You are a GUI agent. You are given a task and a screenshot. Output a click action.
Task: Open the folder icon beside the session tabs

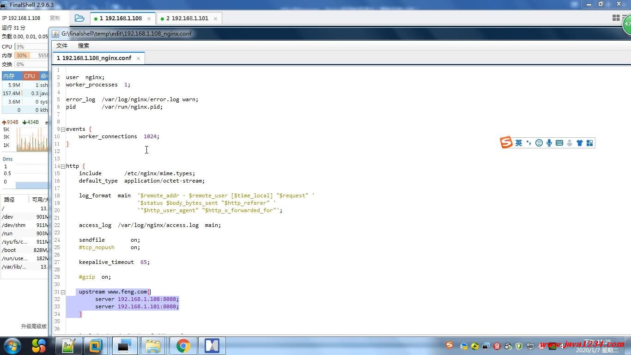click(79, 18)
